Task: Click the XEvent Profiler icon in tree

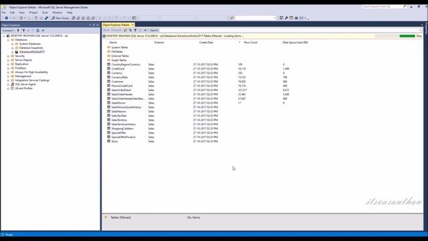Action: (x=12, y=88)
